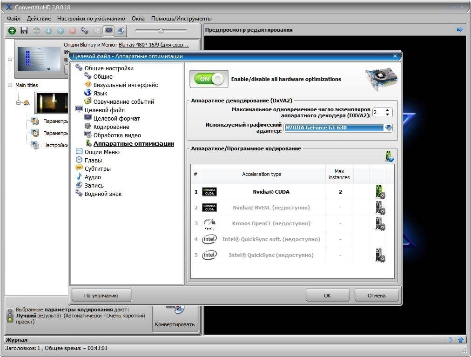Viewport: 471px width, 357px height.
Task: Select Субтитры settings item
Action: (x=97, y=169)
